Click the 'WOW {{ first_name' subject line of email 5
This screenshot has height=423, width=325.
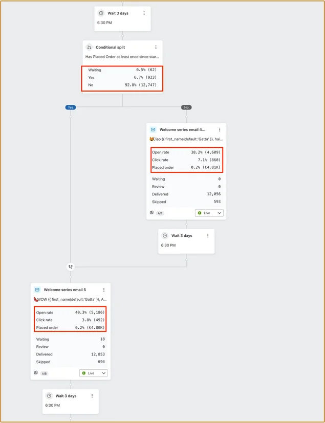71,299
